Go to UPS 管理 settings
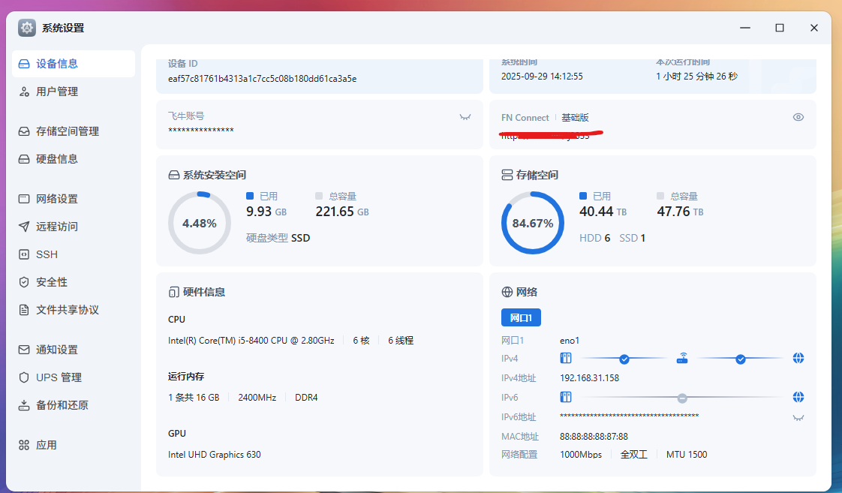Viewport: 842px width, 493px height. [59, 377]
